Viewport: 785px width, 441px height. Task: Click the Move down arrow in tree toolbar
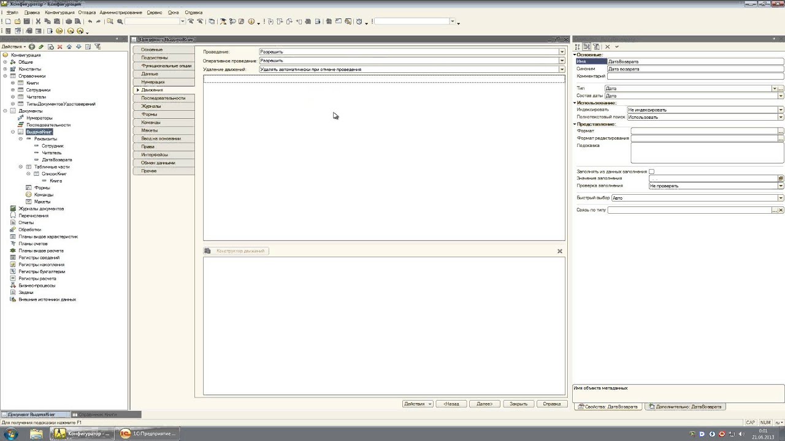tap(78, 47)
